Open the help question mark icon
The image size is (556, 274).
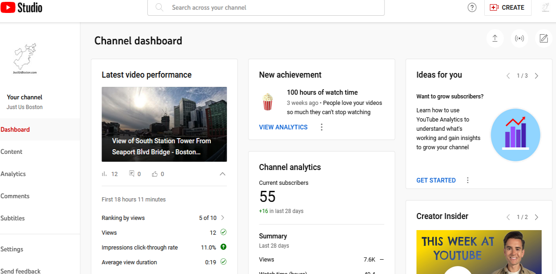(x=472, y=7)
